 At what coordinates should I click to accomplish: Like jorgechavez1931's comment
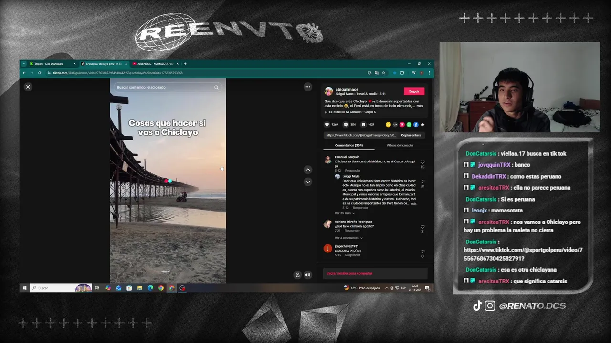422,252
